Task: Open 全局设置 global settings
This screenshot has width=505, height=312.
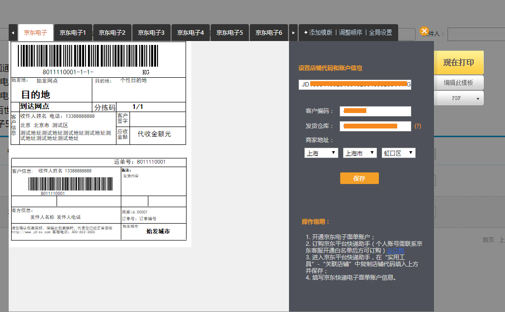Action: tap(380, 33)
